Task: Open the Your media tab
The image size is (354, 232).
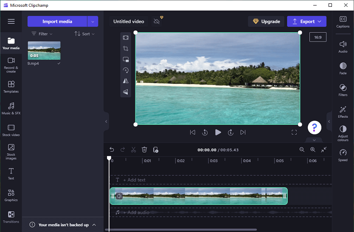Action: (11, 43)
